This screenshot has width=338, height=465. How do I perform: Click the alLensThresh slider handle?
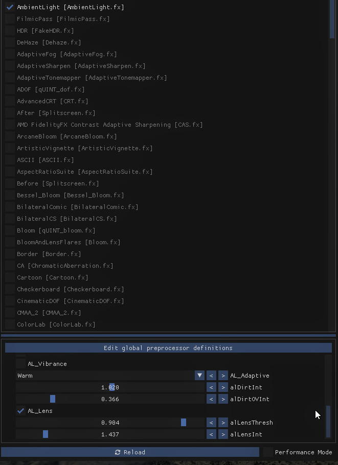pos(184,423)
